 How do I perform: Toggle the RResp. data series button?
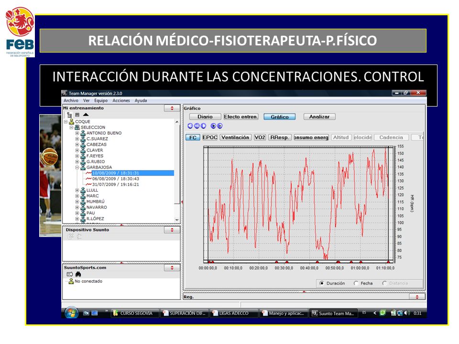280,138
